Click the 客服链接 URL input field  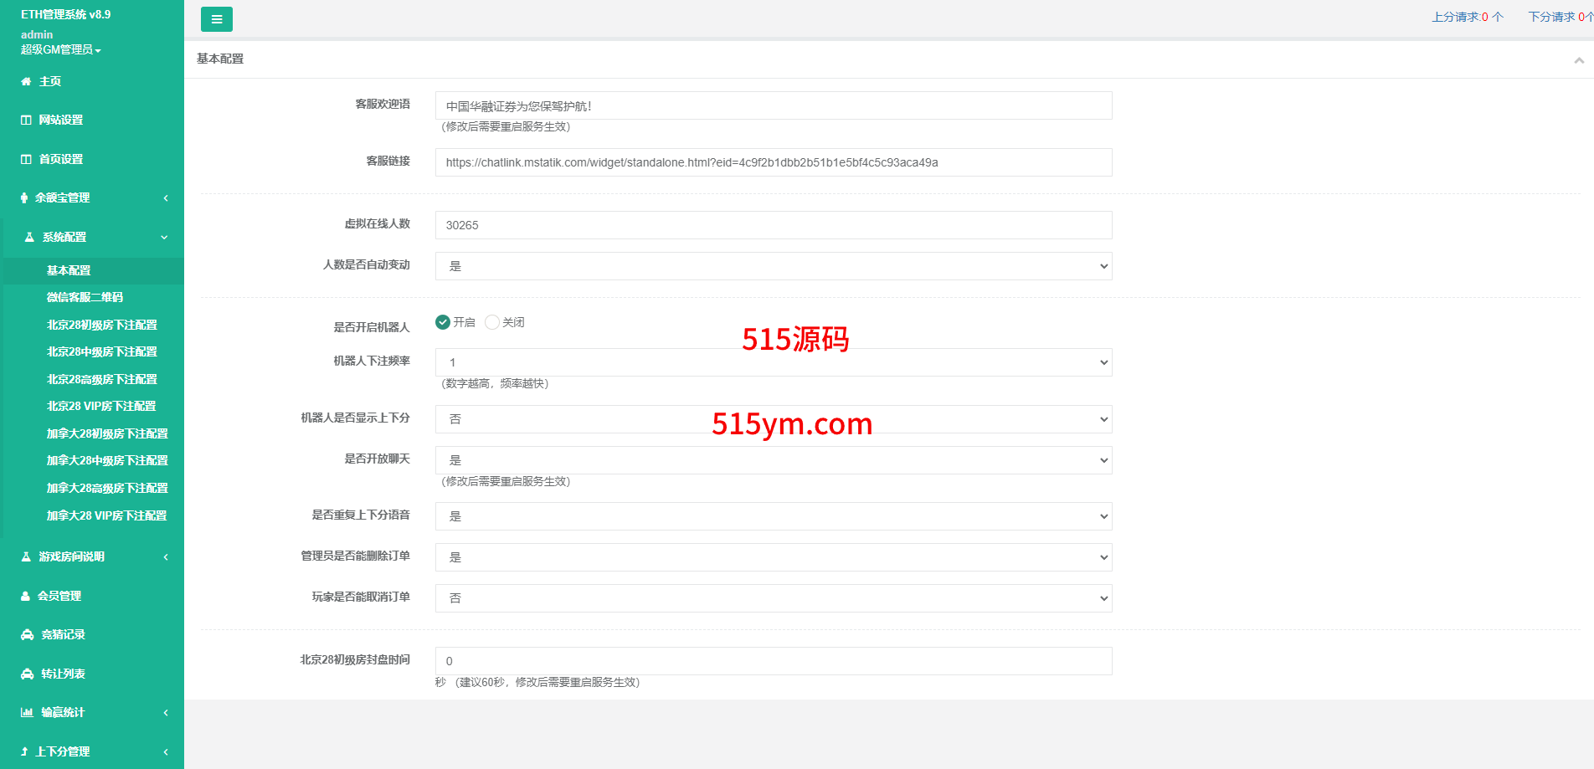(773, 162)
